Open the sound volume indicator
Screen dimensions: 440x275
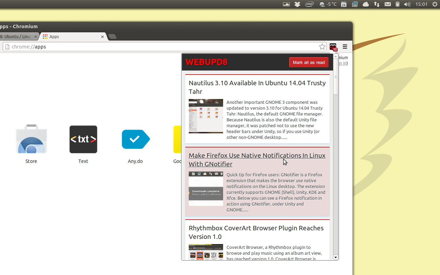tap(407, 4)
